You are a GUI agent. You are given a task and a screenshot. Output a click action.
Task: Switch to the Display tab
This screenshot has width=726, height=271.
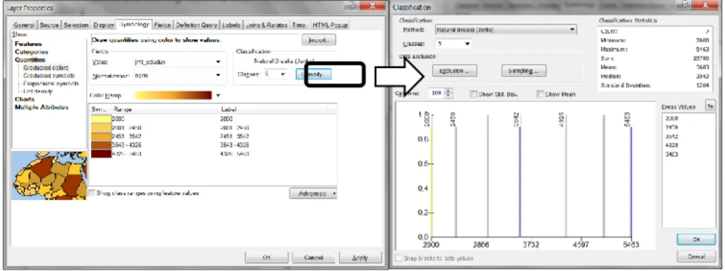(x=103, y=25)
